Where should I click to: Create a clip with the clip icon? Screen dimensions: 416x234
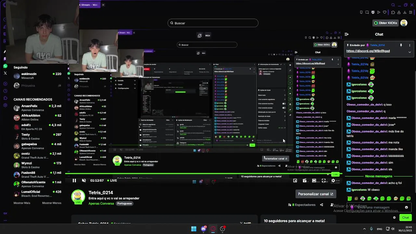pyautogui.click(x=305, y=181)
